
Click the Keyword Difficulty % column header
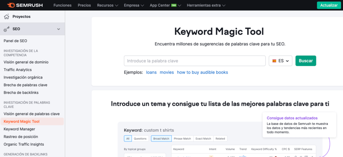[x=264, y=149]
